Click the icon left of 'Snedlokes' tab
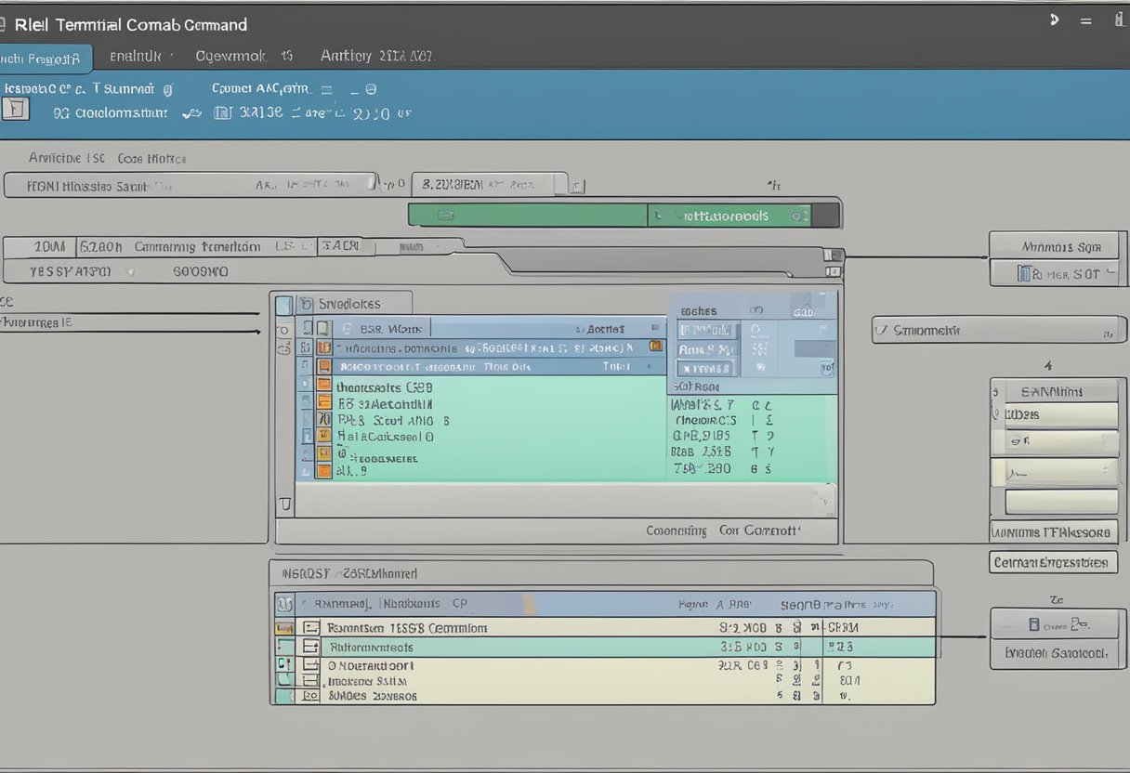Image resolution: width=1130 pixels, height=773 pixels. coord(283,305)
